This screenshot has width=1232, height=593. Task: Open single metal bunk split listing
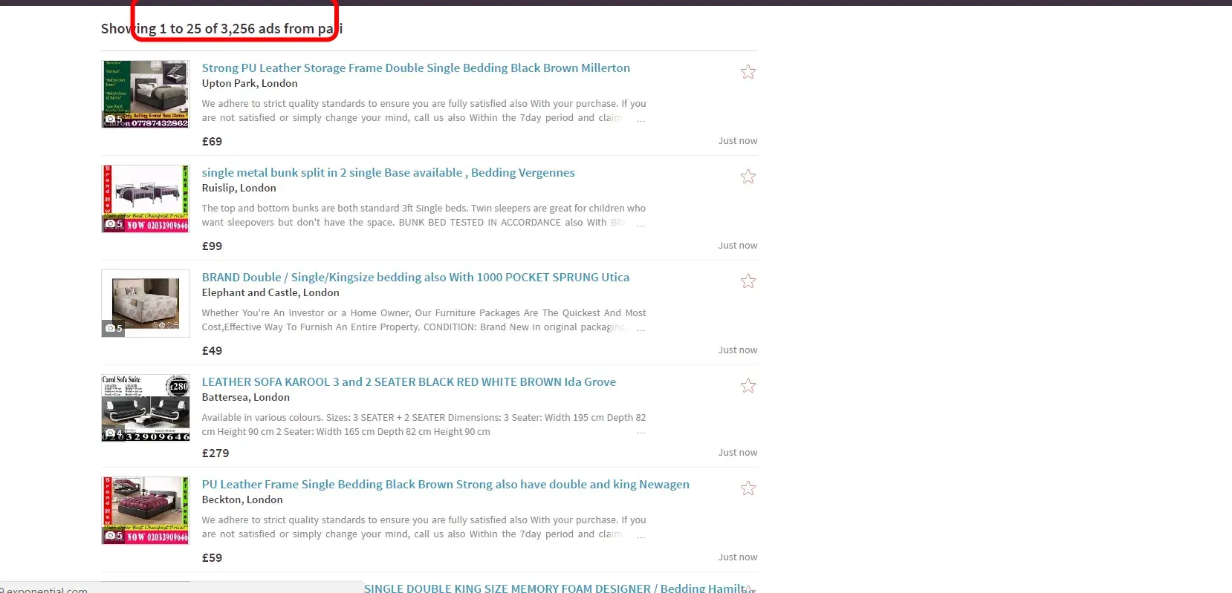pos(389,172)
